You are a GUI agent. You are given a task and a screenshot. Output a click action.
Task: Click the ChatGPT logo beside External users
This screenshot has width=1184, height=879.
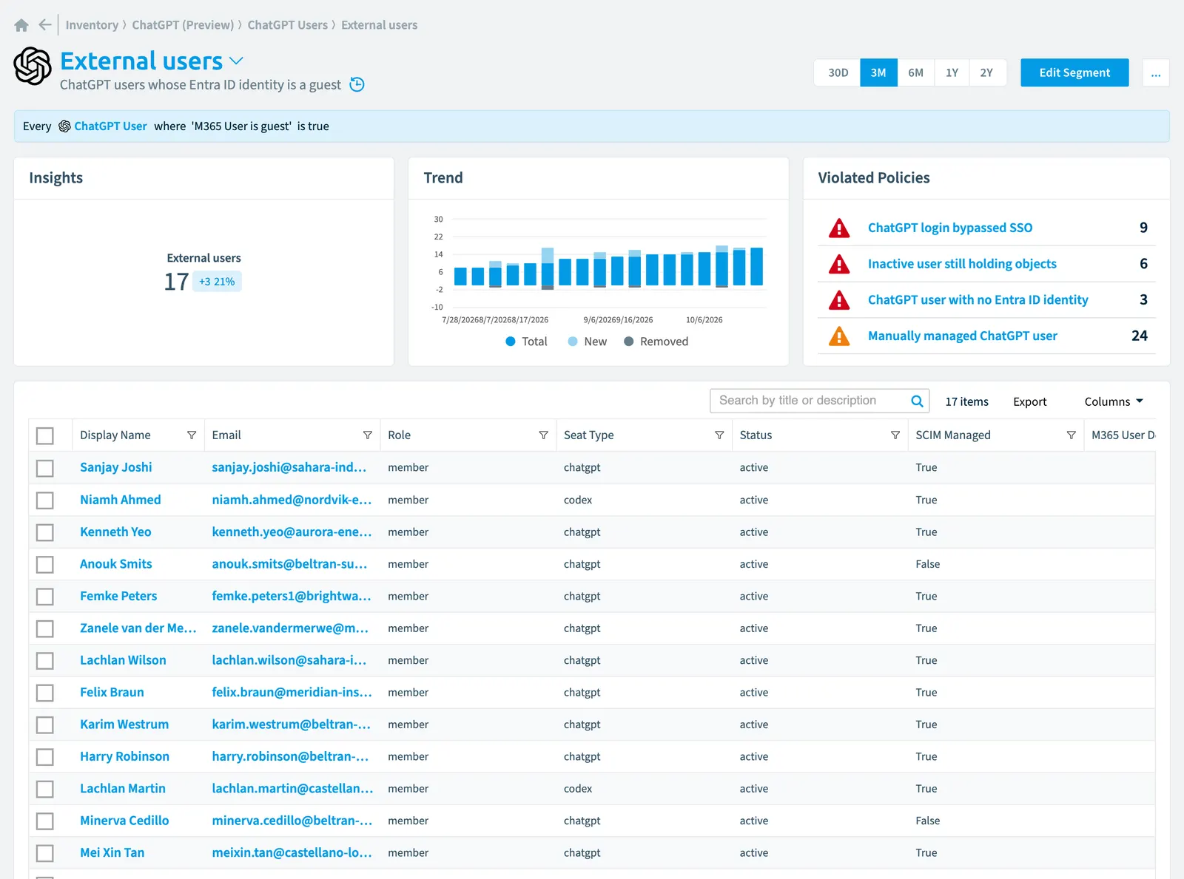pos(33,66)
